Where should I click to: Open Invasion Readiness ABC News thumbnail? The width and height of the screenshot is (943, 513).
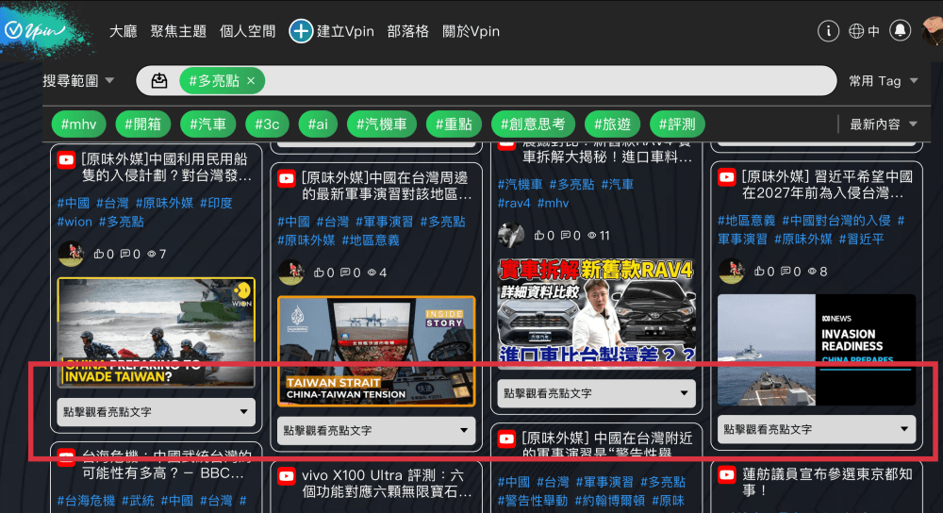817,350
